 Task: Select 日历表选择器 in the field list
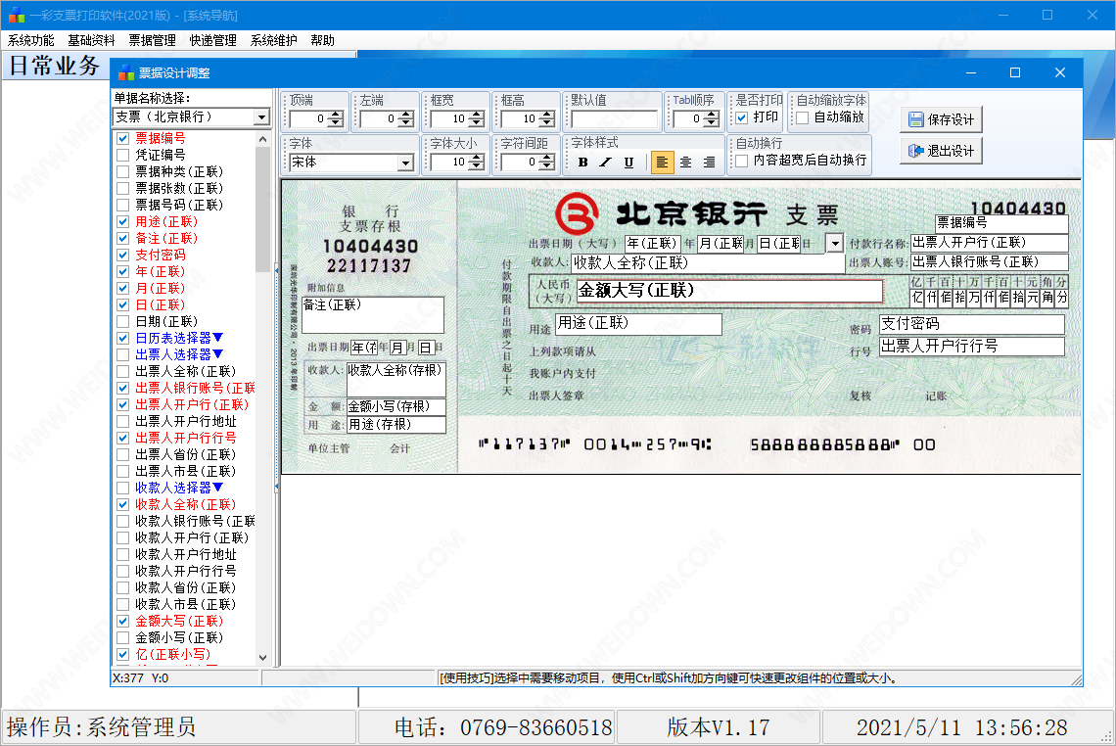(179, 338)
